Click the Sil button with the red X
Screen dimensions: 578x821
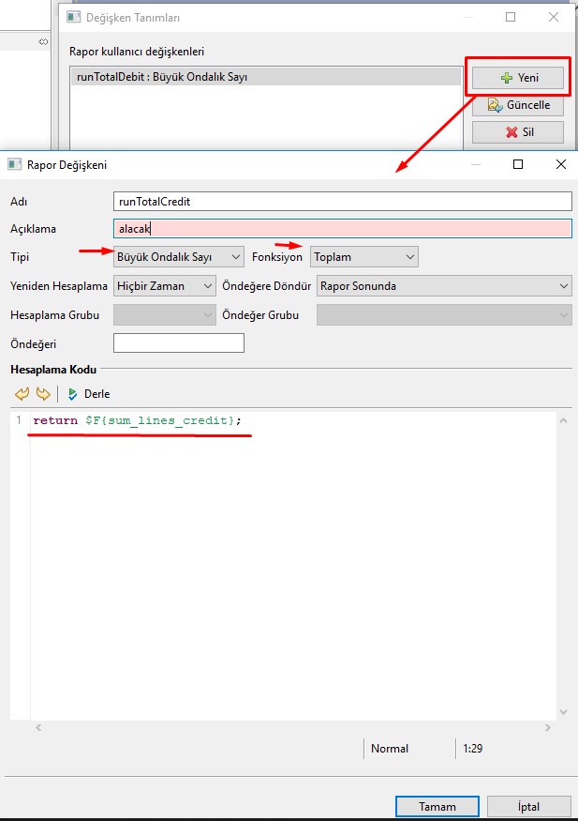click(518, 132)
